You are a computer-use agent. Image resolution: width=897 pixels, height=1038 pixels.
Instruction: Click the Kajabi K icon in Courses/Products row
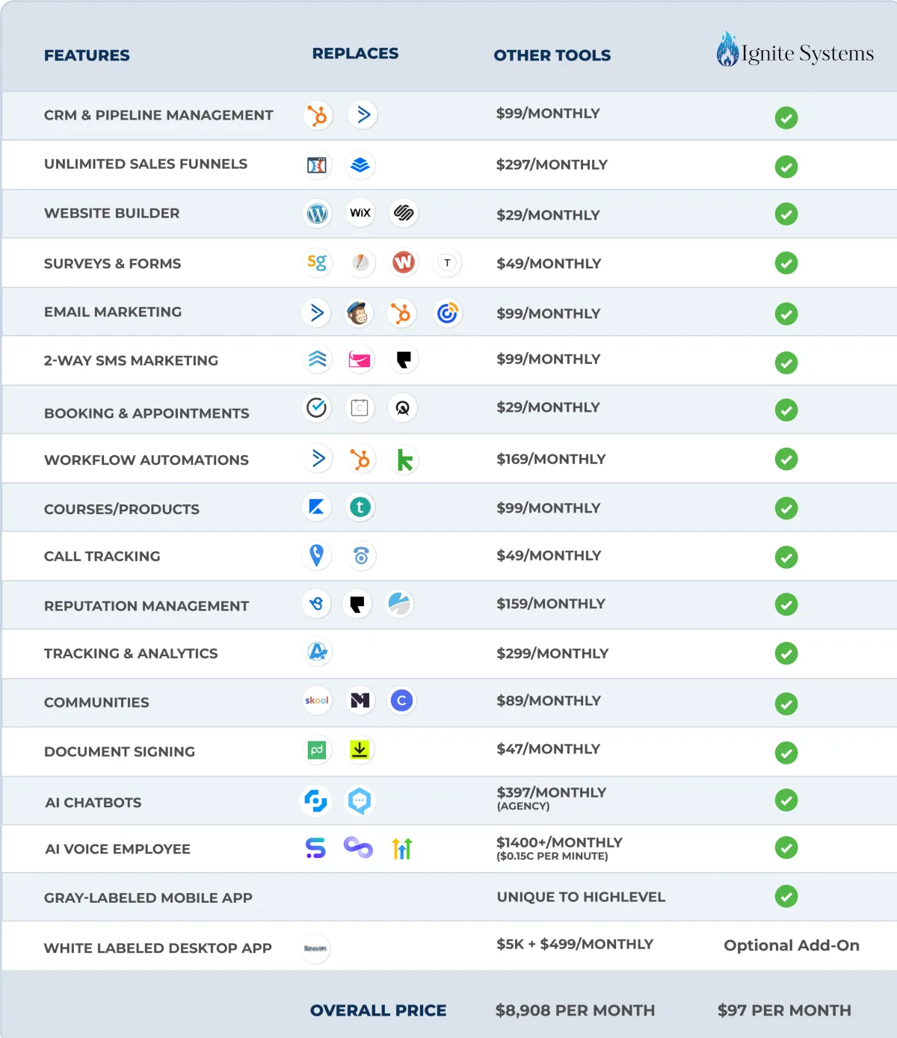point(316,507)
